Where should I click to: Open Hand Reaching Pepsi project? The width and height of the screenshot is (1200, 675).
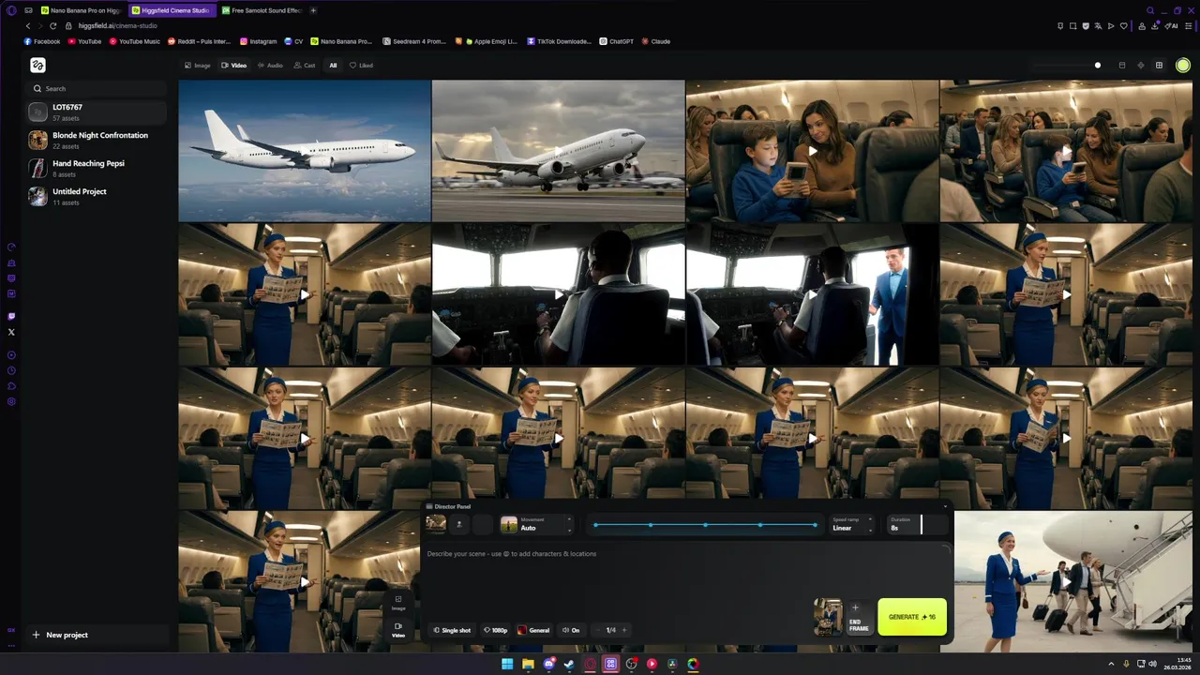[x=97, y=168]
